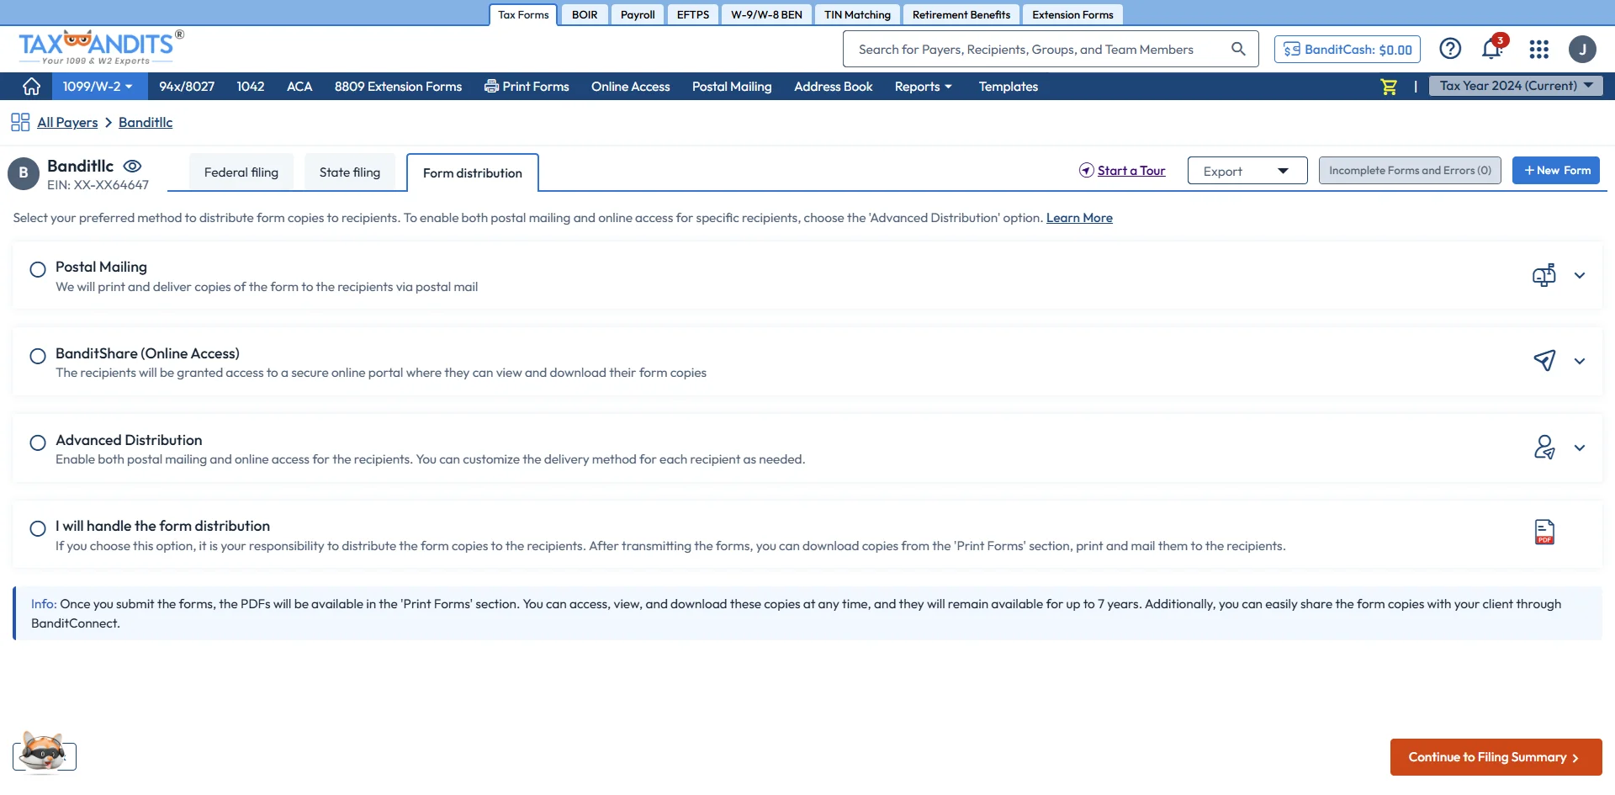This screenshot has height=795, width=1615.
Task: Click the TaxBandits logo
Action: tap(101, 48)
